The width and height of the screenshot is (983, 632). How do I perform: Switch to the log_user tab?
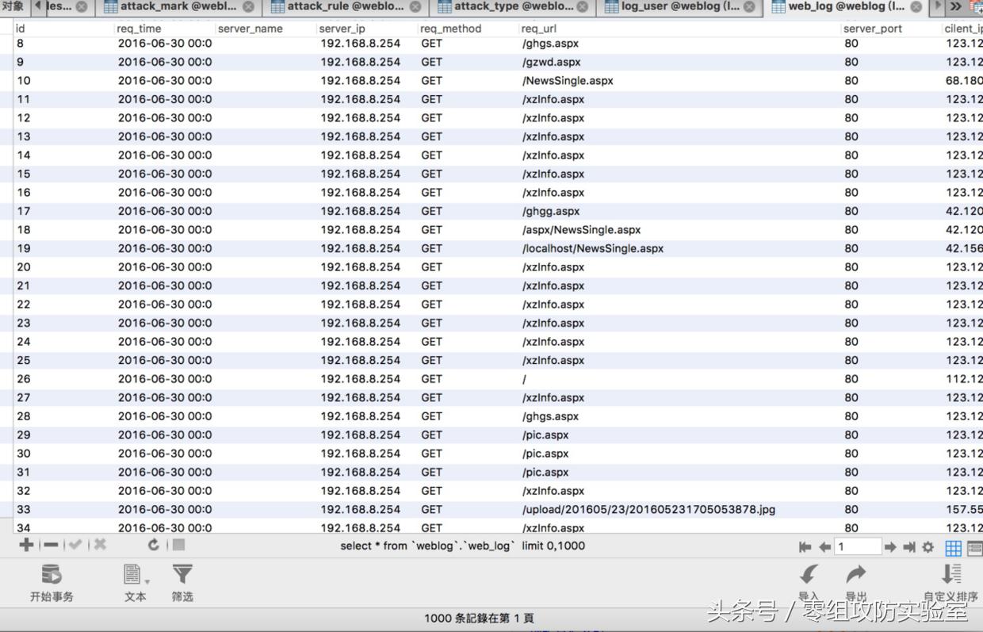pyautogui.click(x=679, y=7)
